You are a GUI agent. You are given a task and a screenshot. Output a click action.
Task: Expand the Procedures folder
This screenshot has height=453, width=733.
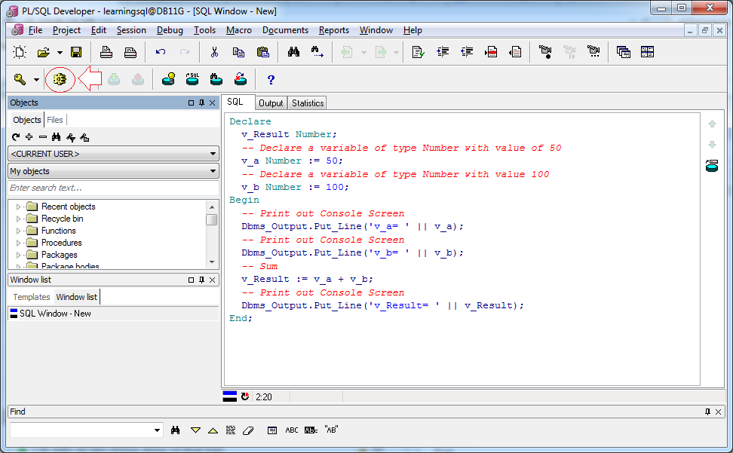point(18,243)
